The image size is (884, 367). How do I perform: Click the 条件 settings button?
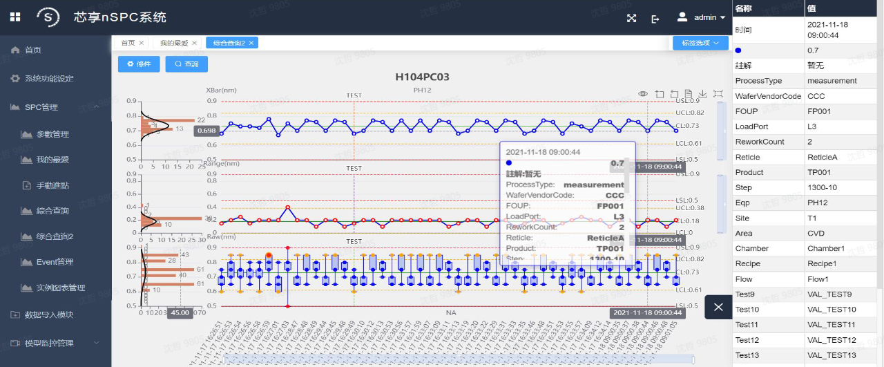139,64
